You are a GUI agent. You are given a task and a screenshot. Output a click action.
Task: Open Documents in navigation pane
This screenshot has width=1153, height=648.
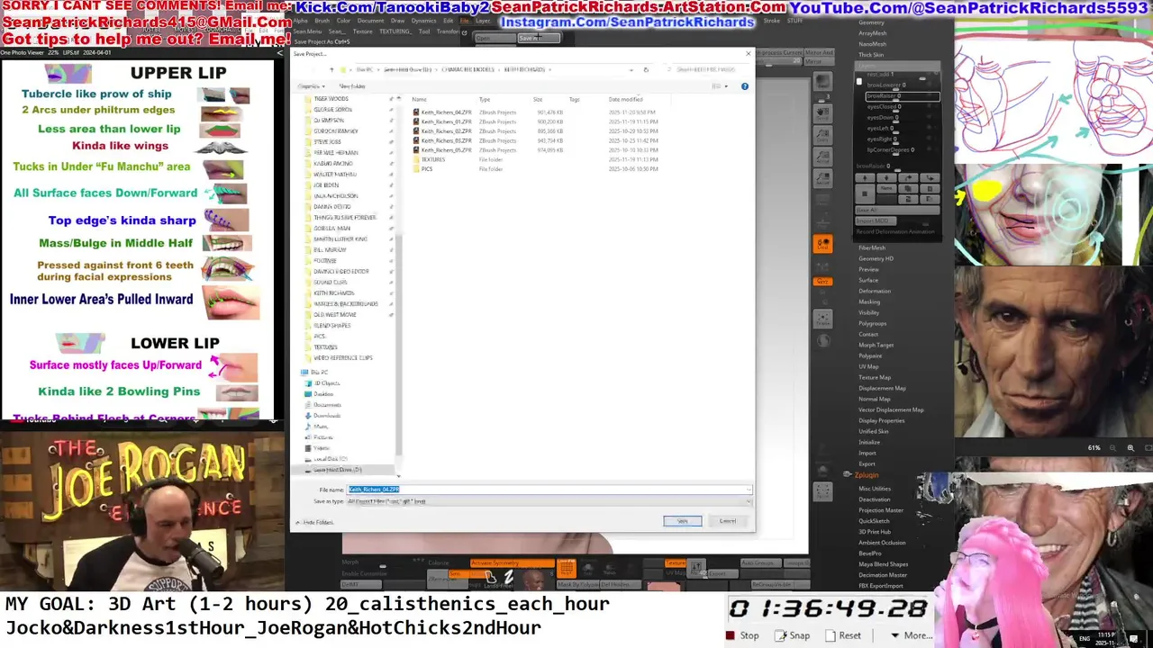(x=326, y=405)
